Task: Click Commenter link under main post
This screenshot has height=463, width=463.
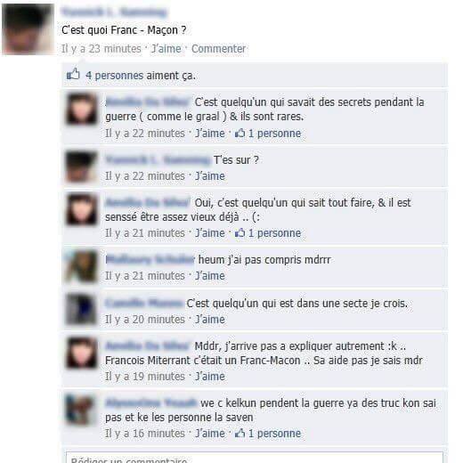Action: (x=218, y=49)
